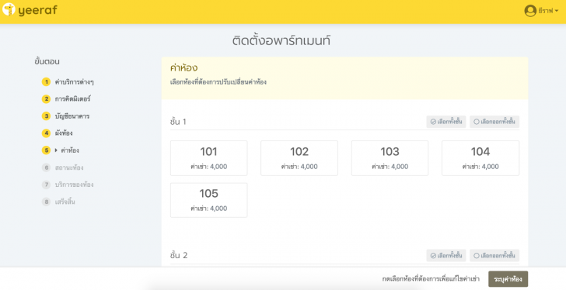Select room card 101
566x290 pixels.
tap(209, 158)
